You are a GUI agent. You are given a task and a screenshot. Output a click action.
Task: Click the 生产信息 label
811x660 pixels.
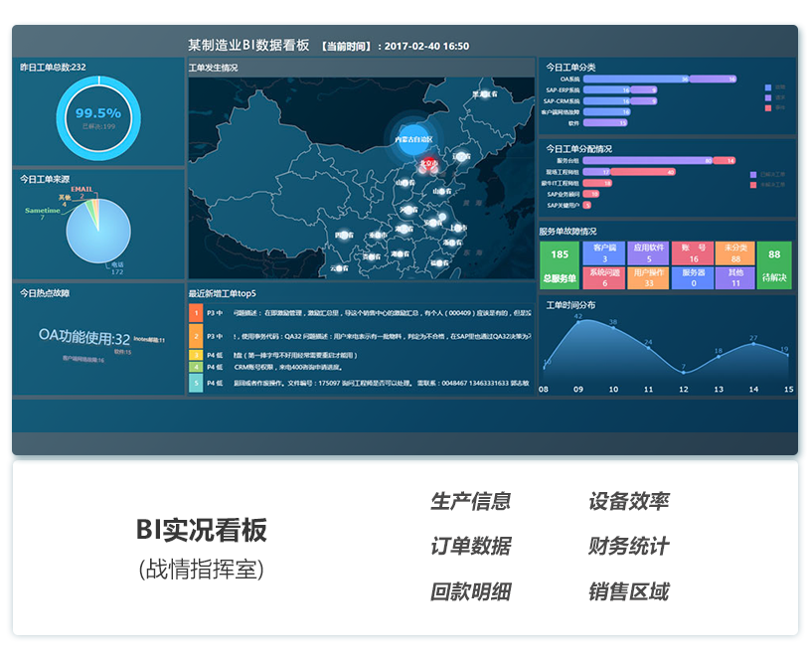pyautogui.click(x=470, y=502)
